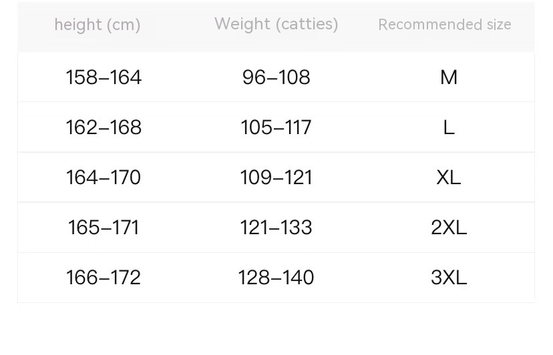
Task: Click the "height (cm)" column header
Action: pos(98,25)
